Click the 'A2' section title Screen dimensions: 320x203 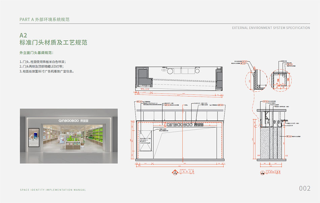[23, 35]
